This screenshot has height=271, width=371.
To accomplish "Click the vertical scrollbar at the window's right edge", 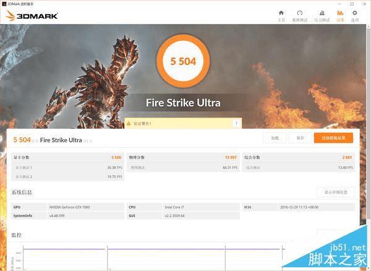I will 369,147.
